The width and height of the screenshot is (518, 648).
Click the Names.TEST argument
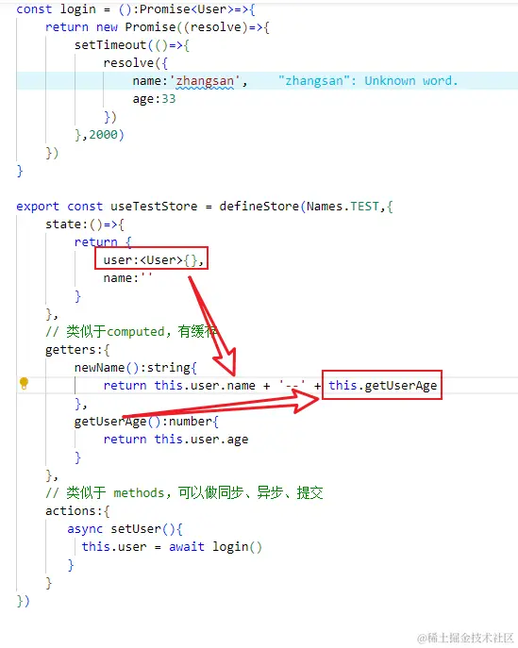click(x=343, y=206)
